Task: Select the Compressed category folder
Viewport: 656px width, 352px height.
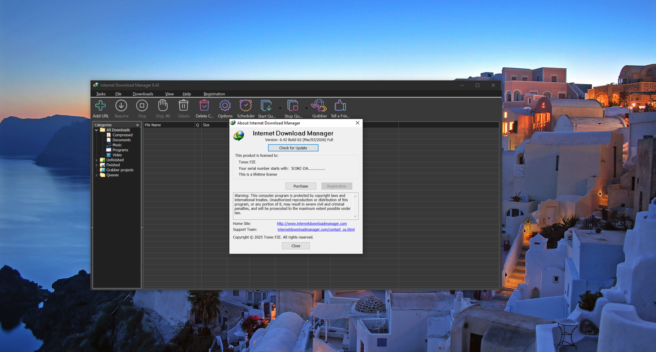Action: (x=122, y=135)
